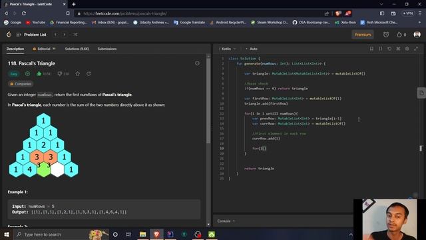Switch to the Submissions tab
The height and width of the screenshot is (240, 426).
point(107,49)
